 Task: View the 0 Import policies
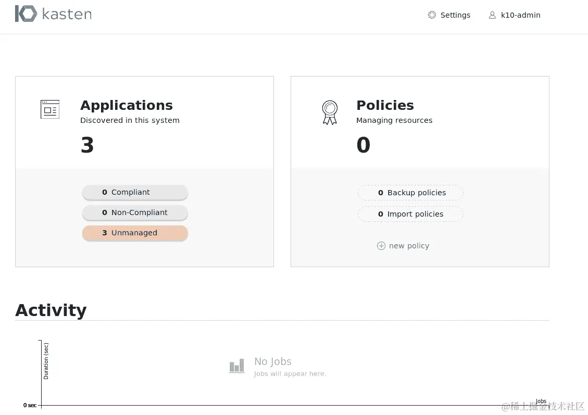(x=410, y=214)
